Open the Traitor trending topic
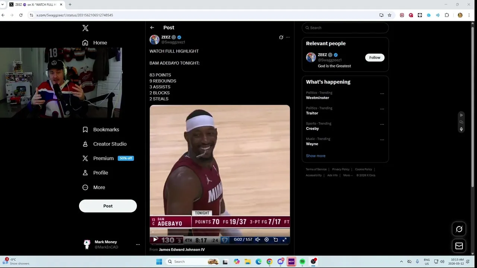This screenshot has height=268, width=477. [x=312, y=113]
